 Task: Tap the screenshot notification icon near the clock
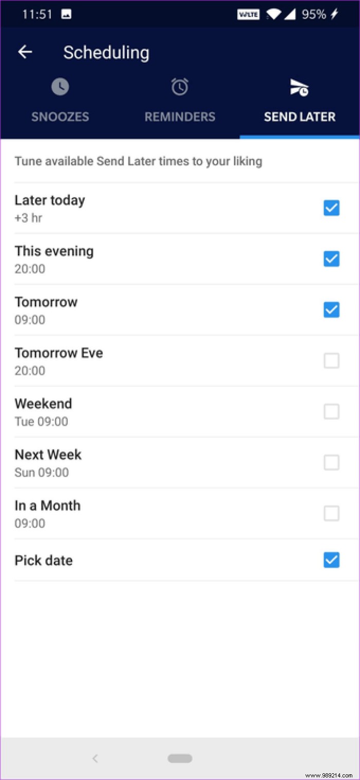(x=67, y=14)
